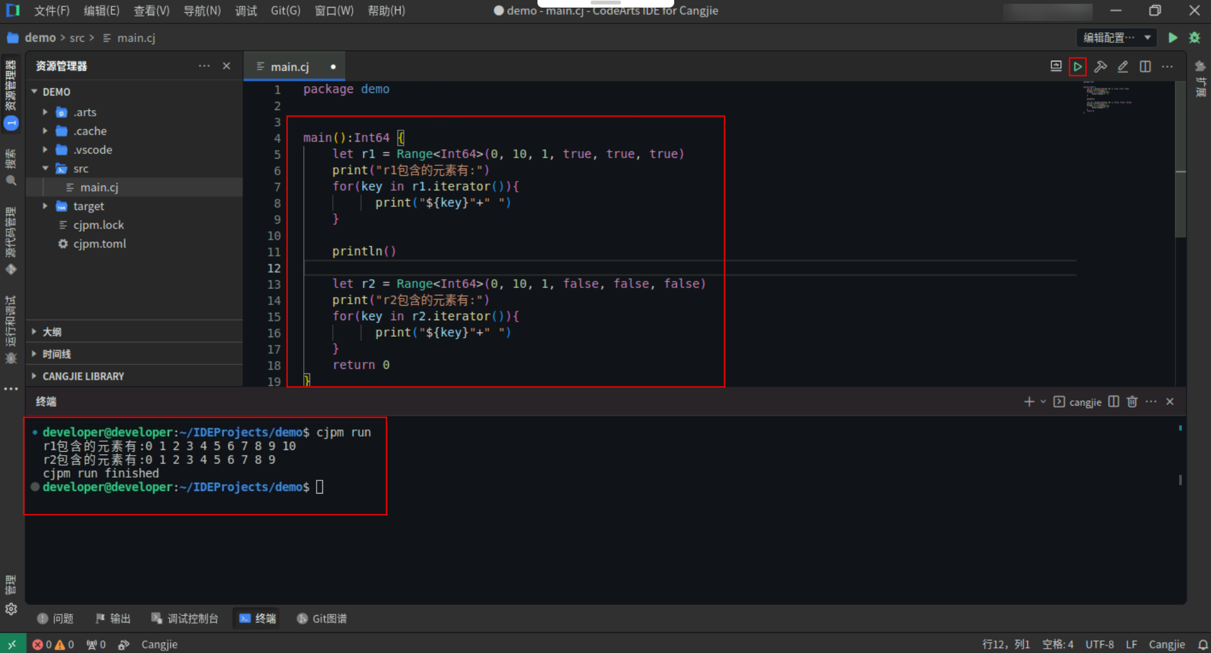Run the Cangjie file with the editor play icon
Viewport: 1211px width, 653px height.
coord(1077,66)
